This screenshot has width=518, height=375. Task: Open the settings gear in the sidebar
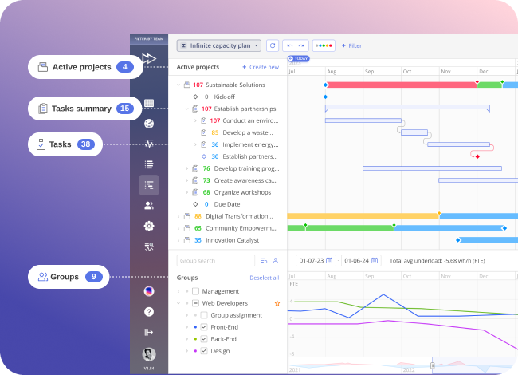(x=149, y=226)
